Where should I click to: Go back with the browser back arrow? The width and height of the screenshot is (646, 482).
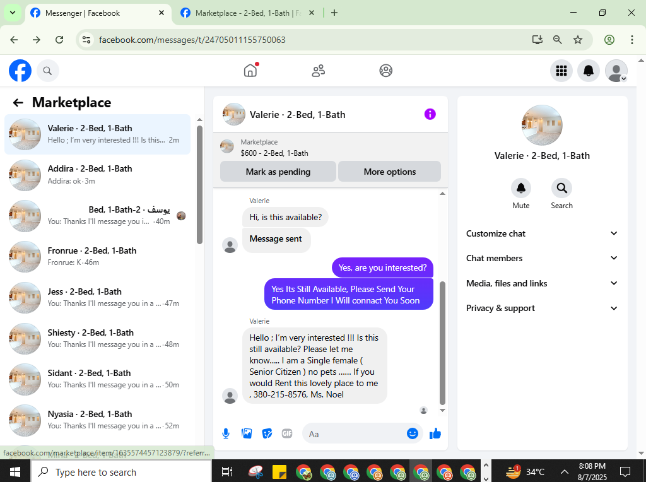pos(14,40)
